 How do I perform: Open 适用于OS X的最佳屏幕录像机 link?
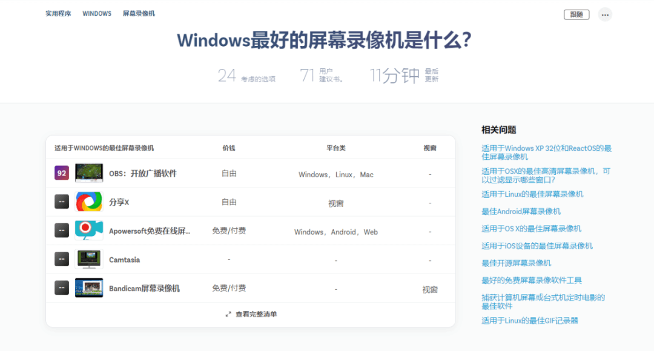tap(532, 228)
